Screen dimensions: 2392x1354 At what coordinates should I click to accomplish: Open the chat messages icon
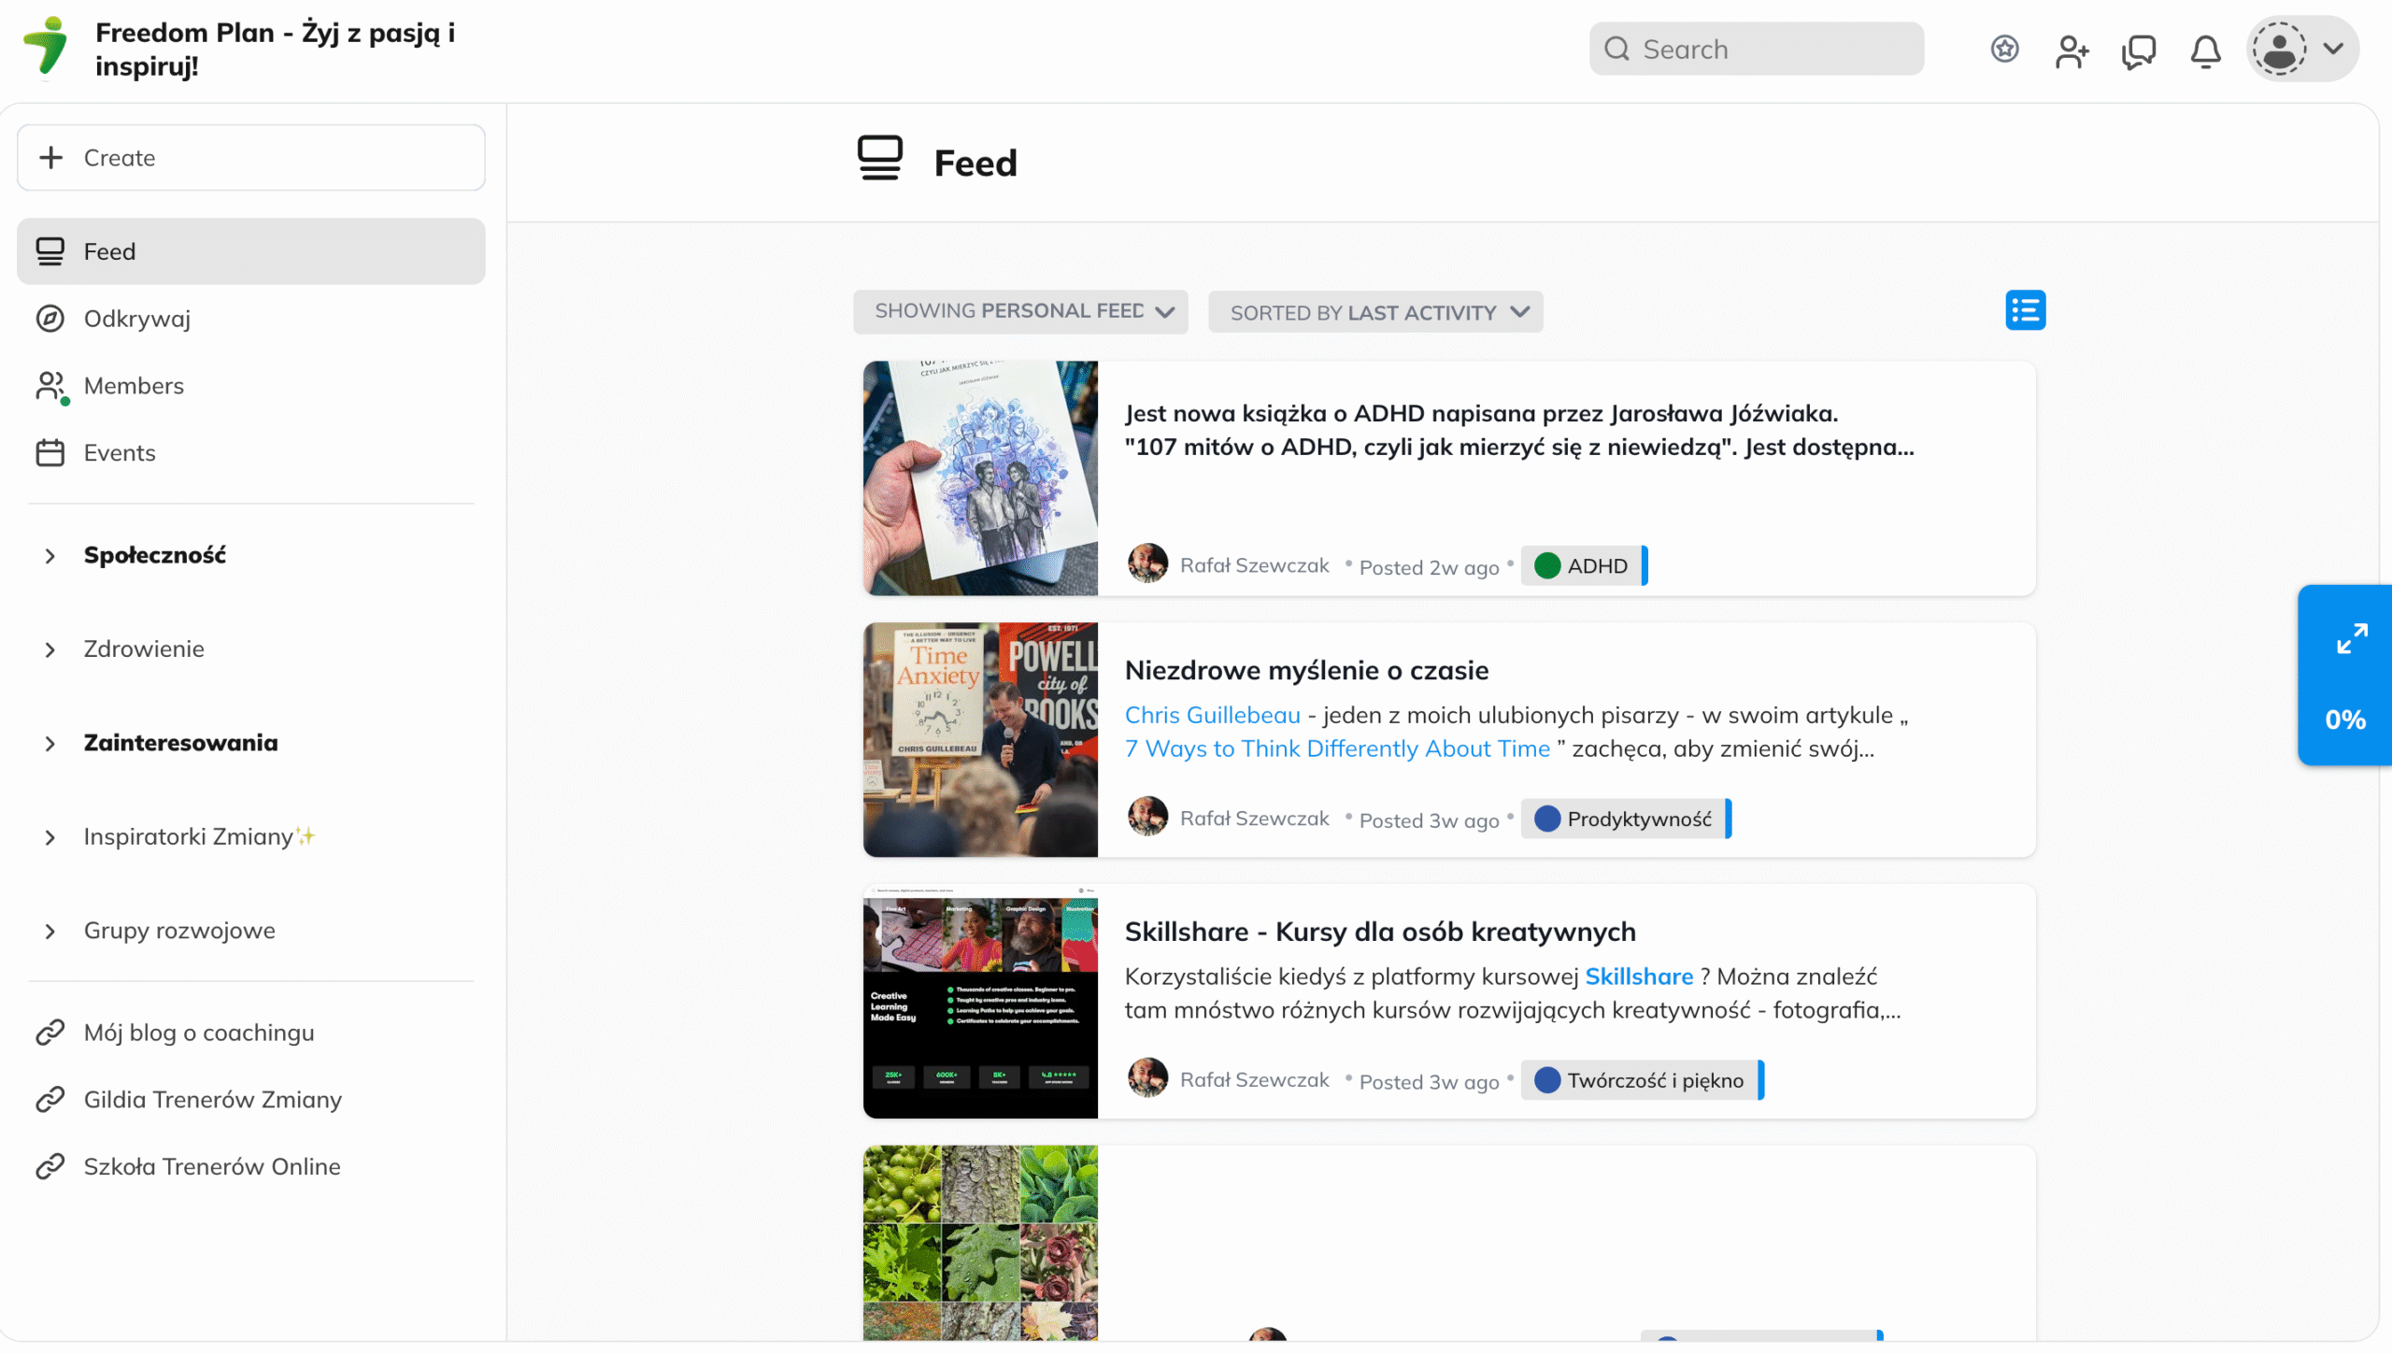tap(2138, 50)
